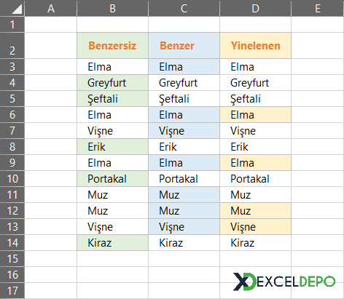Click the Benzer header cell

184,46
